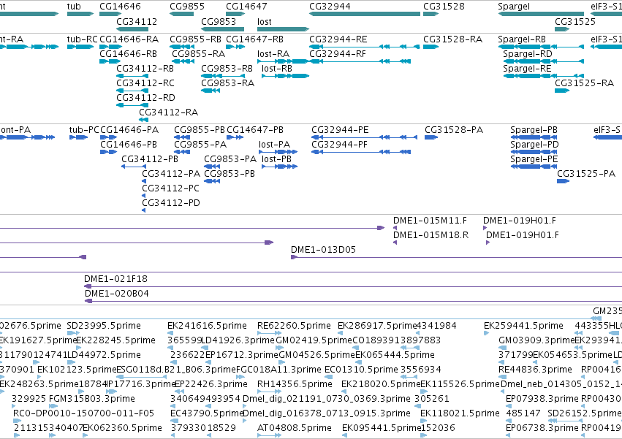
Task: Click the SD23995.5prime EST label
Action: [x=104, y=326]
